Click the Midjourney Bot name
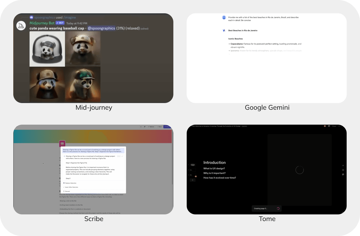Screen dimensions: 360x236 click(42, 23)
